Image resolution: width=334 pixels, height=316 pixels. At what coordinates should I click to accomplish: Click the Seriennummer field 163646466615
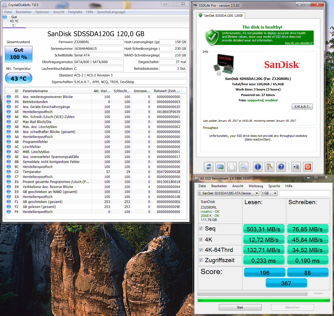tap(98, 49)
